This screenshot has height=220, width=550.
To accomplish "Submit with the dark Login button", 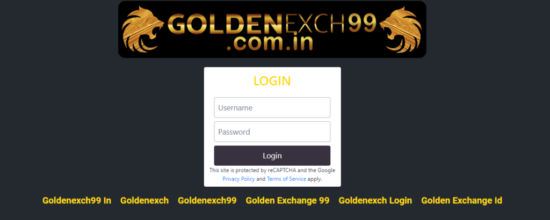I will tap(272, 156).
